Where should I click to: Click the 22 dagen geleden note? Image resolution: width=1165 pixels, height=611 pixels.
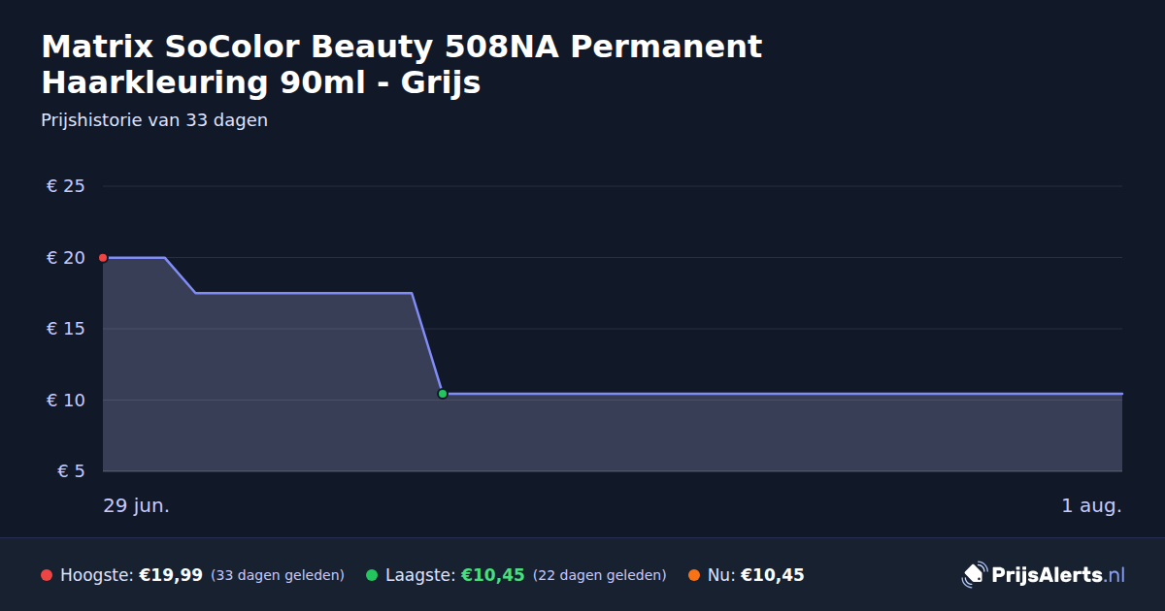coord(600,575)
